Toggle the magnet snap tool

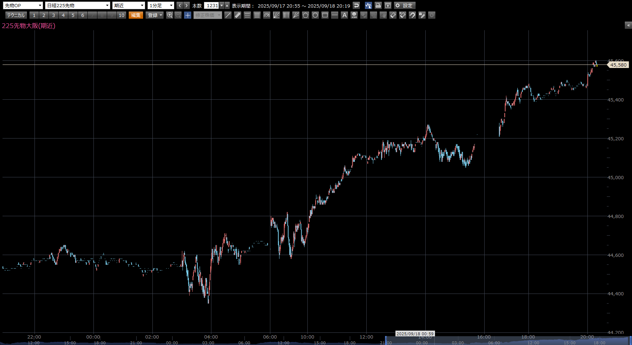[x=412, y=15]
